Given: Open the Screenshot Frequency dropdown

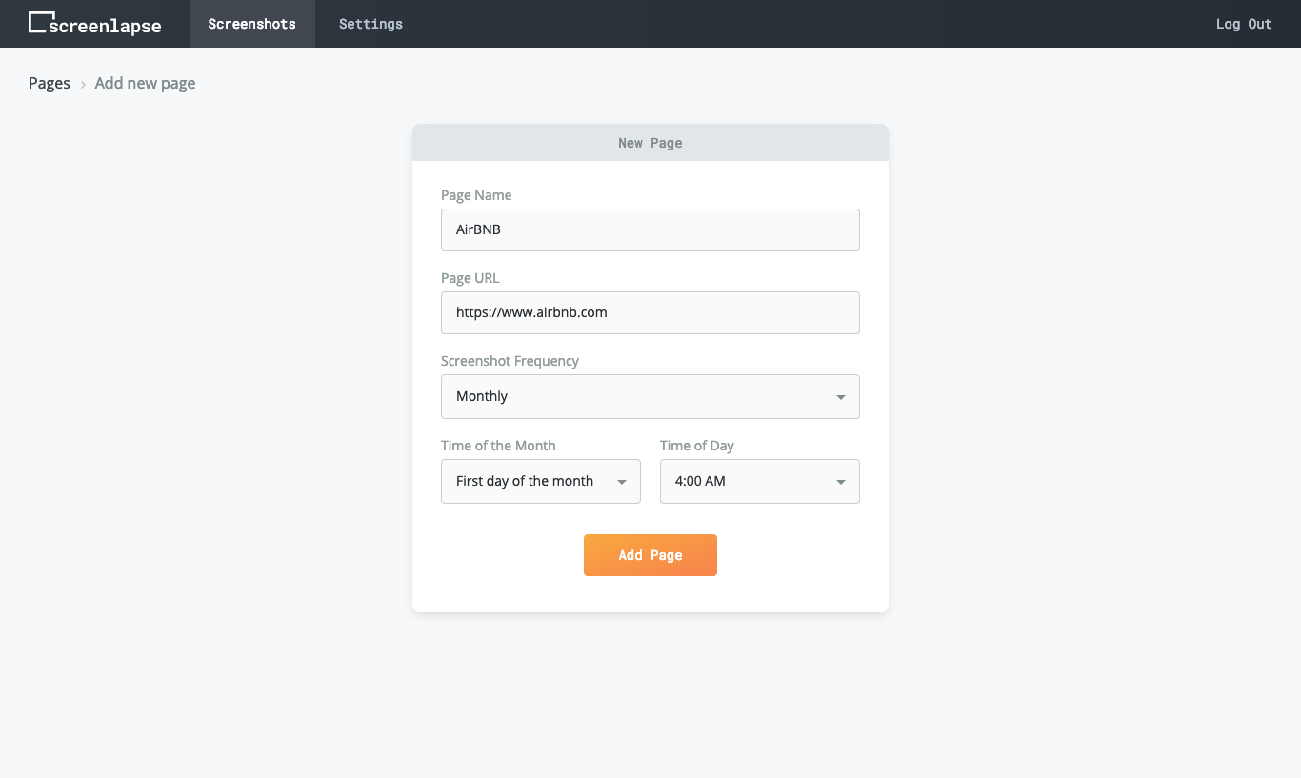Looking at the screenshot, I should coord(650,396).
